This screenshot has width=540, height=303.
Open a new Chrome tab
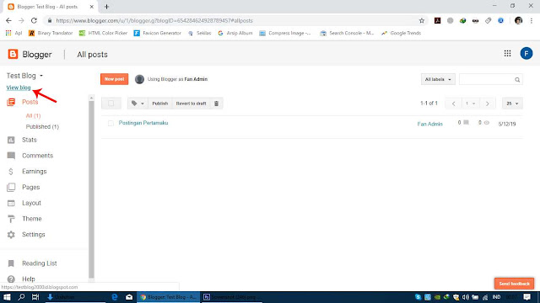click(x=106, y=7)
